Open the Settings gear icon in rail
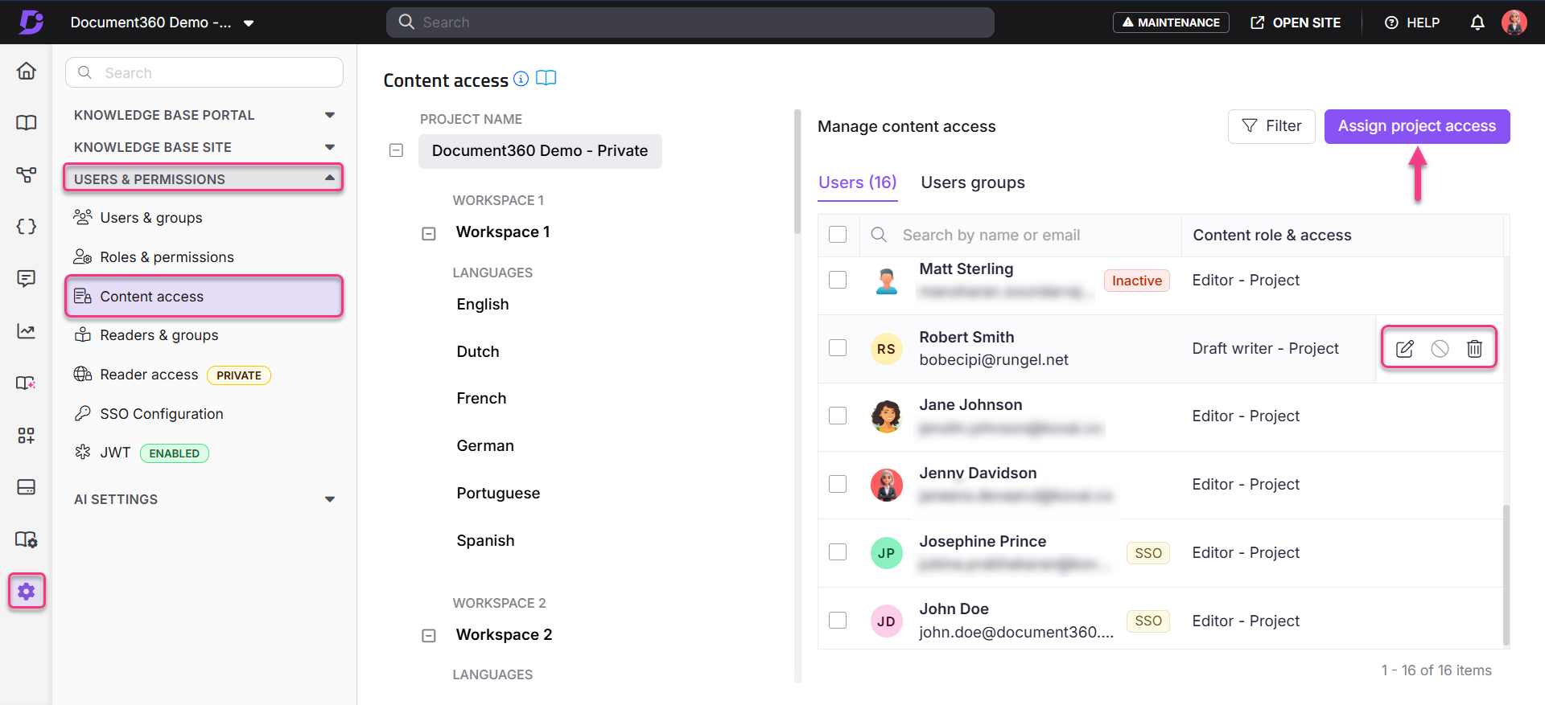 [27, 592]
